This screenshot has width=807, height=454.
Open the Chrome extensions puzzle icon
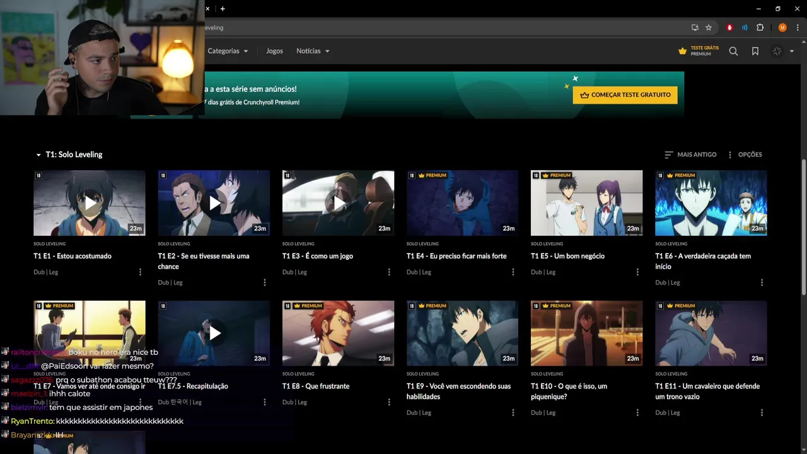pos(760,28)
